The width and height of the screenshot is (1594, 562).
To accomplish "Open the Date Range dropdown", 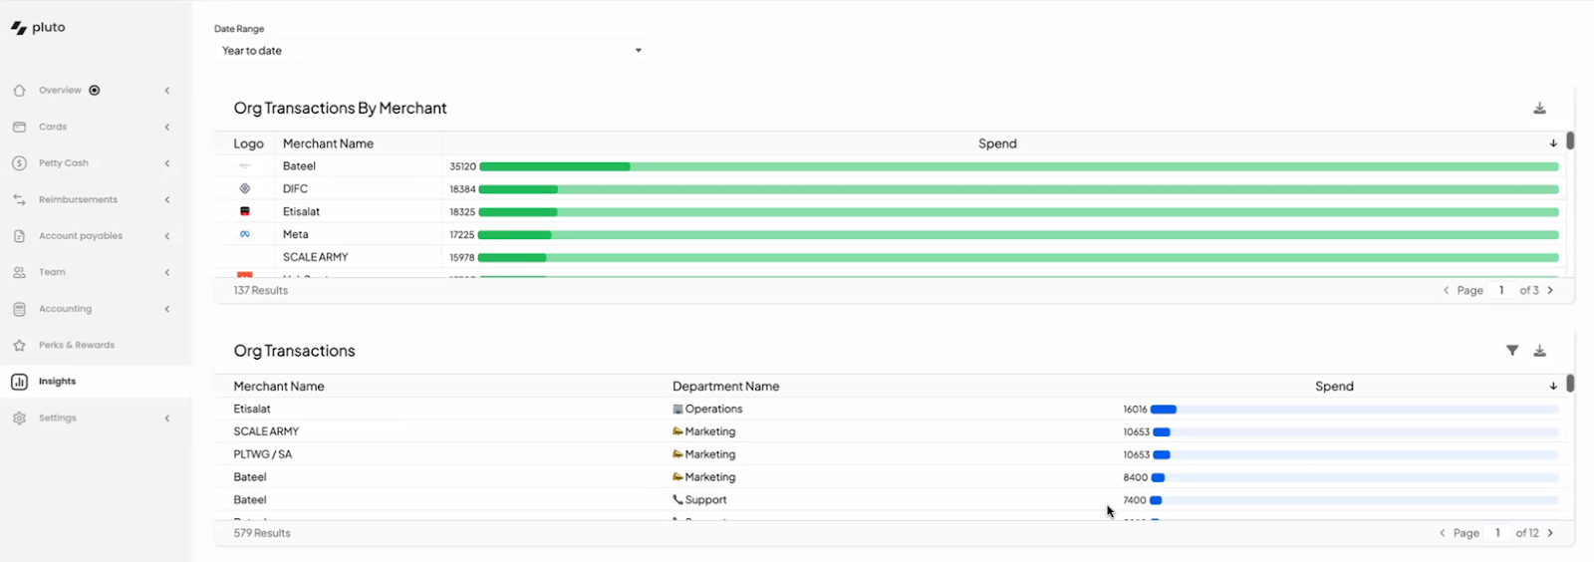I will point(432,51).
